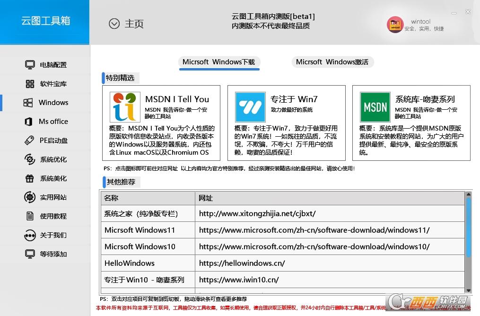Select the Micrsoft Windows10 name cell
This screenshot has width=480, height=316.
[x=148, y=246]
